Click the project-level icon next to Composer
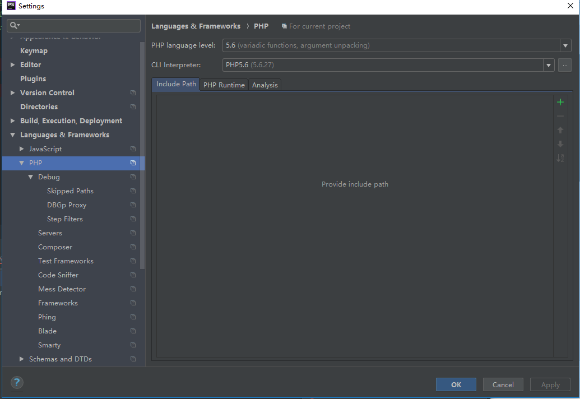Viewport: 580px width, 399px height. [x=133, y=247]
